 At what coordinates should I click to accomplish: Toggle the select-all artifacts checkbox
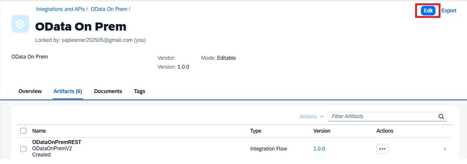coord(23,131)
